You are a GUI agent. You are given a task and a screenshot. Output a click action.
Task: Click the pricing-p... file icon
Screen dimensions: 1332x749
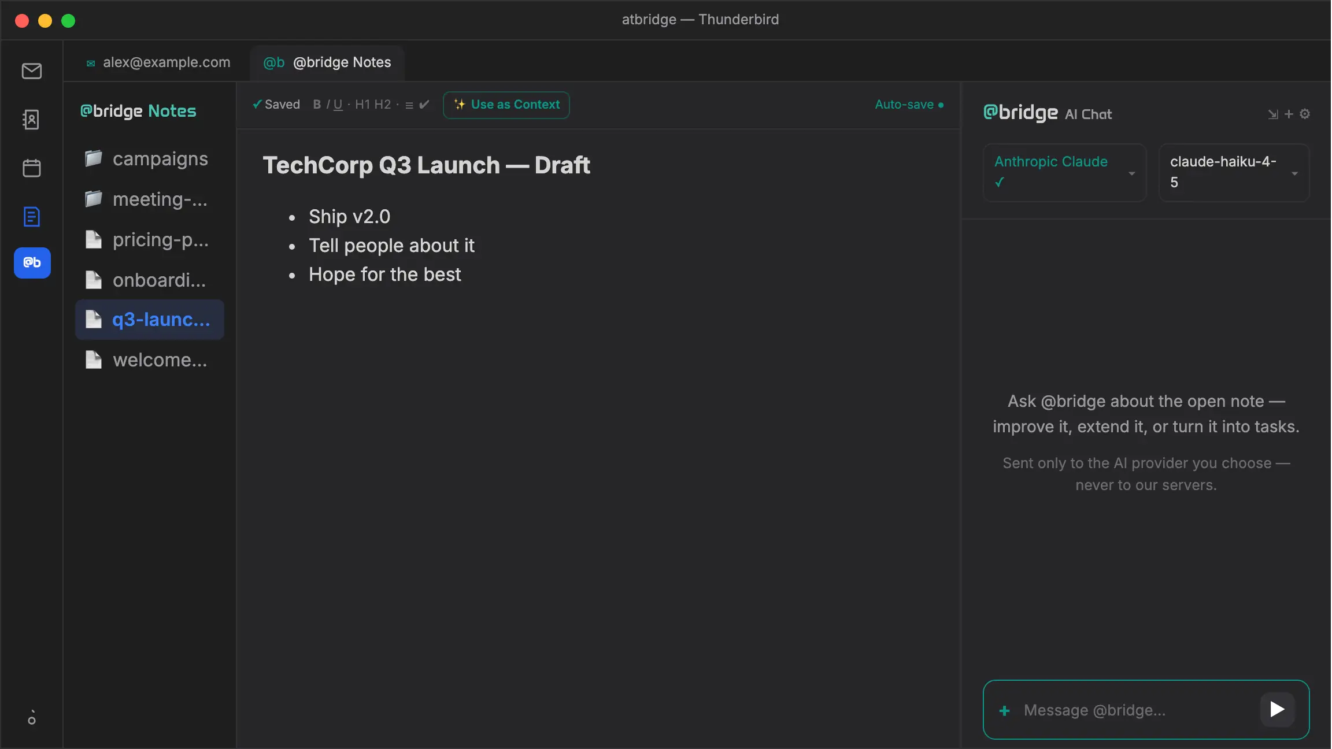click(x=93, y=239)
